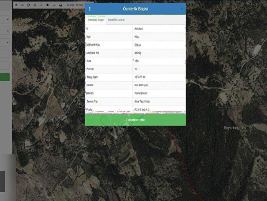Zoom out with the minus icon
This screenshot has width=267, height=201.
[22, 5]
